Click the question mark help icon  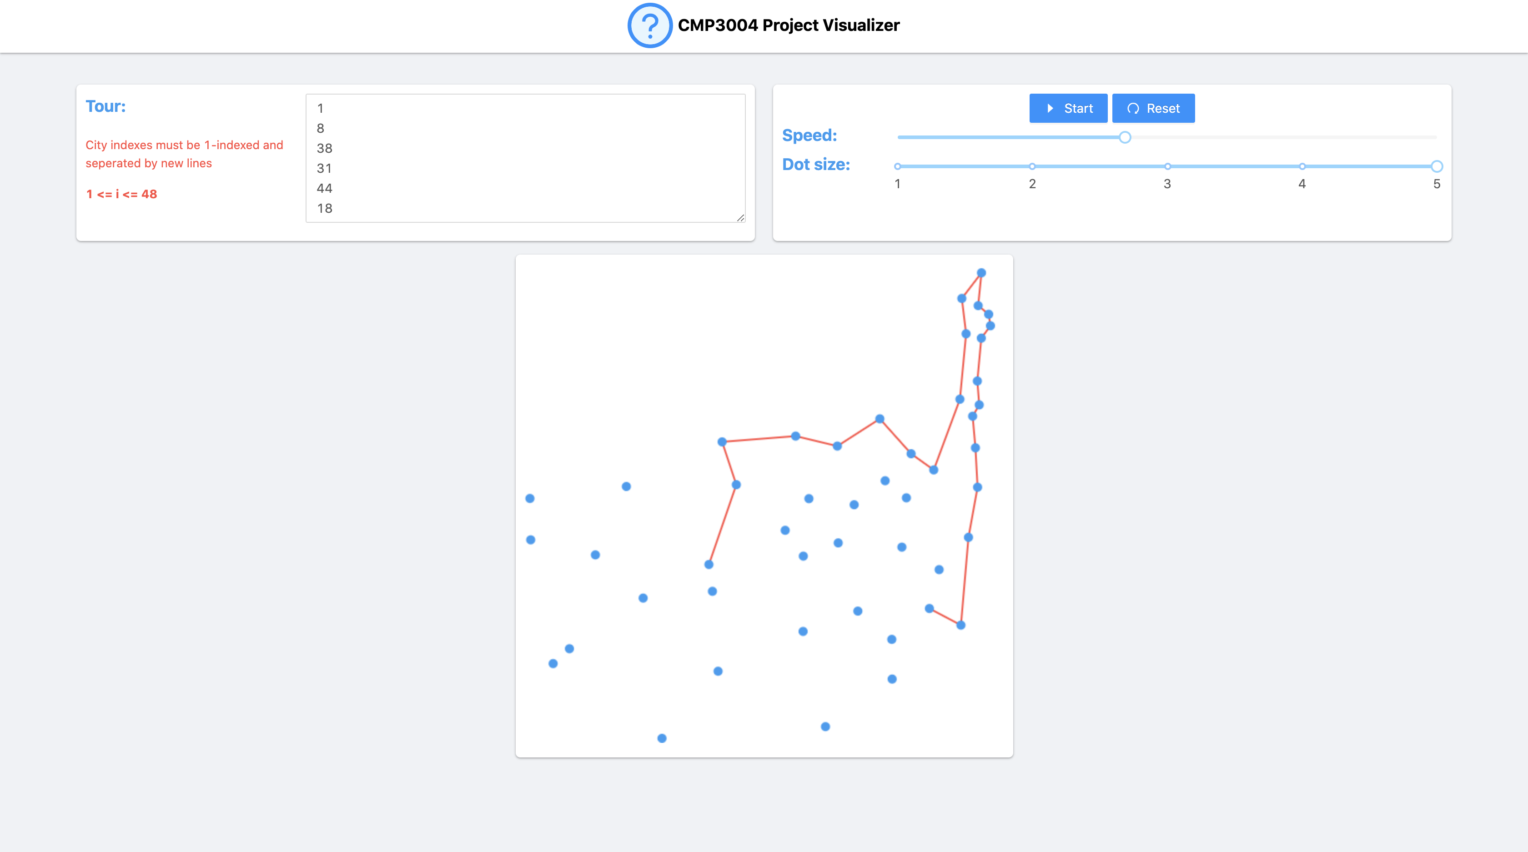coord(649,25)
